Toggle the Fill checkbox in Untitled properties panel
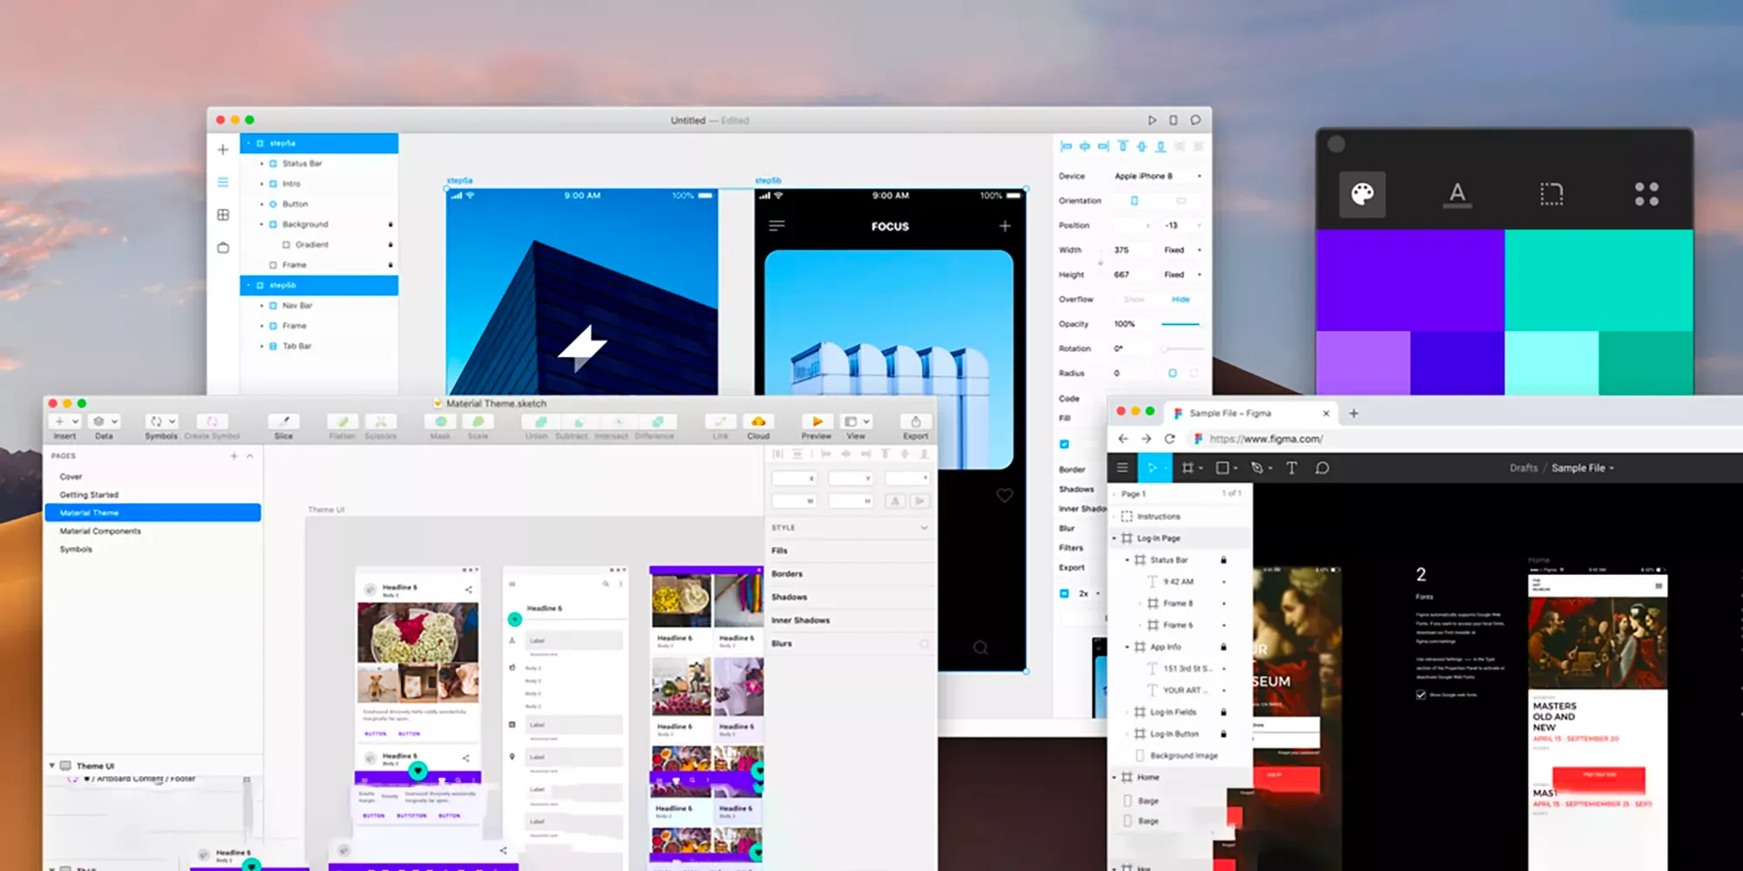This screenshot has width=1743, height=871. pyautogui.click(x=1064, y=444)
